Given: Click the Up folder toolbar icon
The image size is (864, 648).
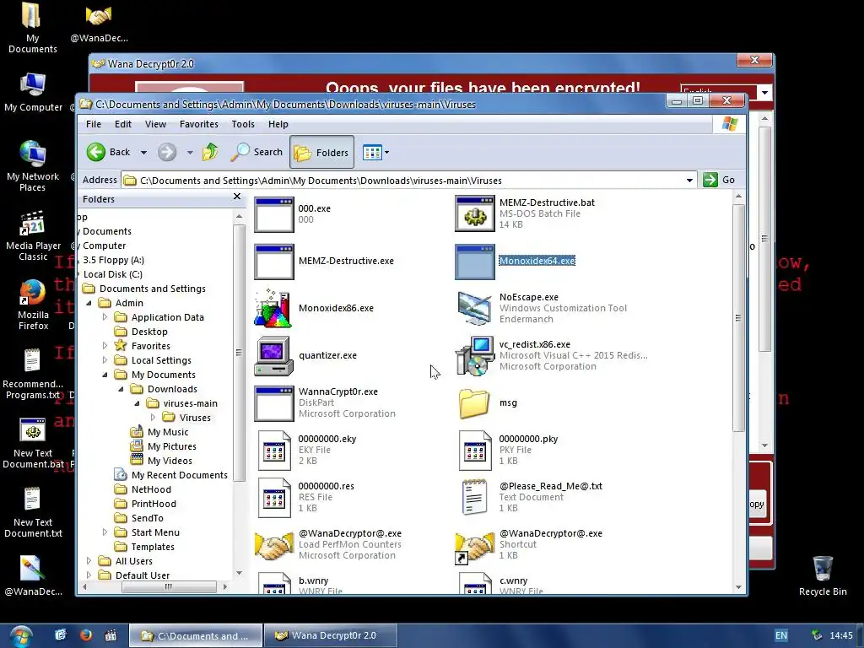Looking at the screenshot, I should [x=210, y=152].
